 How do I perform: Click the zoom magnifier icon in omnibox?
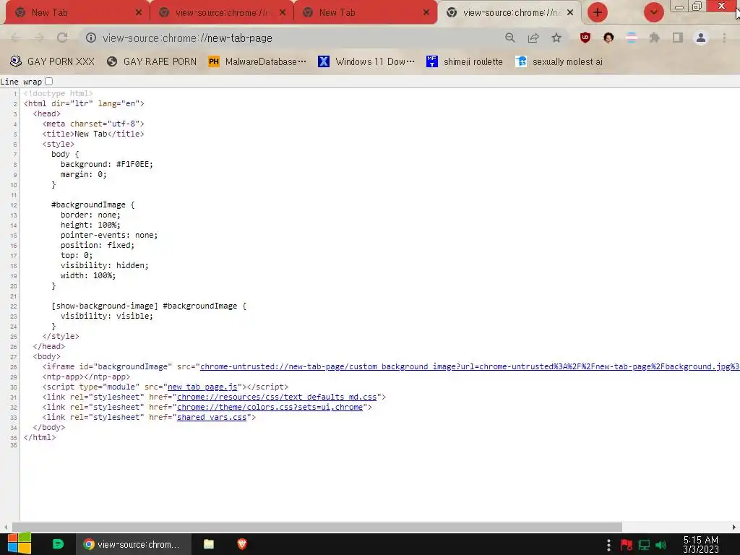509,38
